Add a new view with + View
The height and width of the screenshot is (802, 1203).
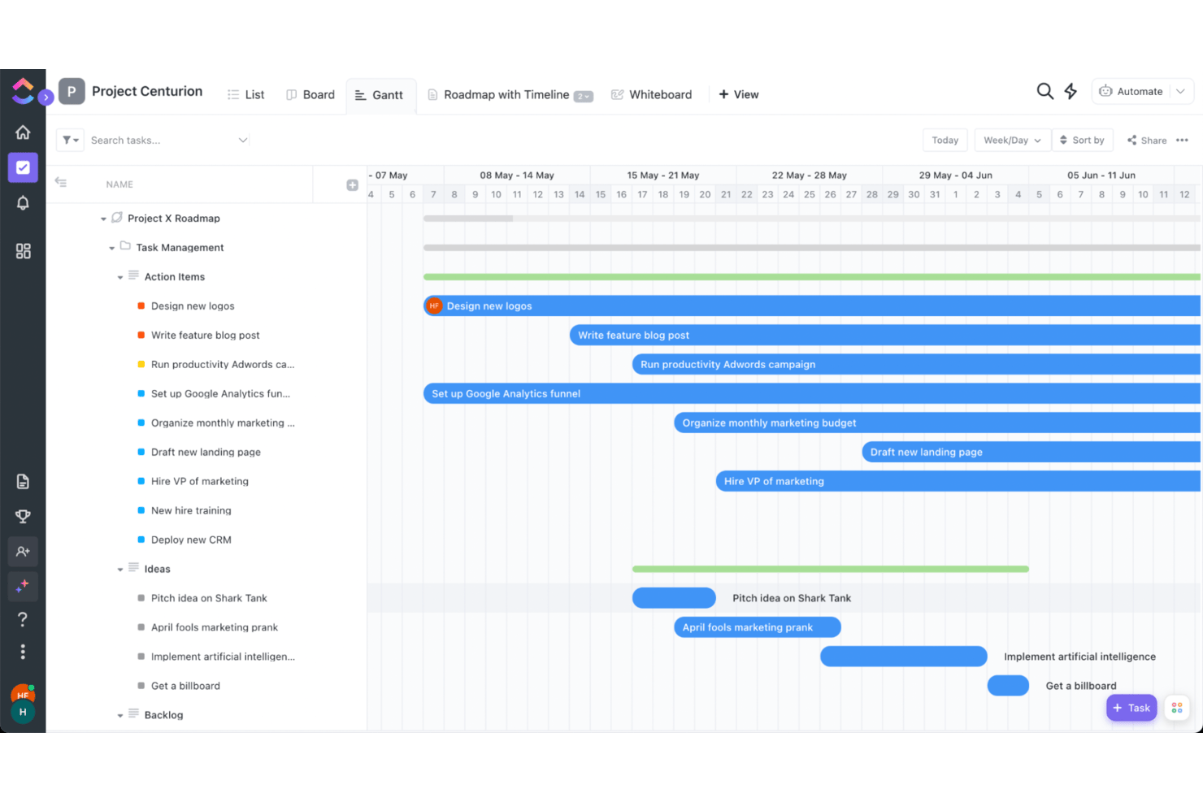point(739,95)
